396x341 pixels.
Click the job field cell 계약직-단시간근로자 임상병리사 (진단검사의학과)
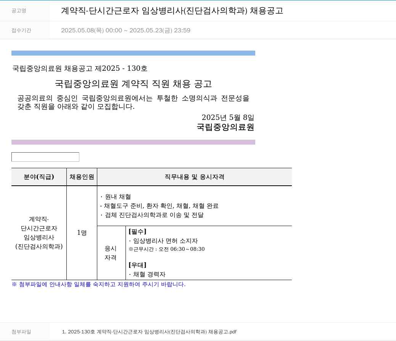39,233
